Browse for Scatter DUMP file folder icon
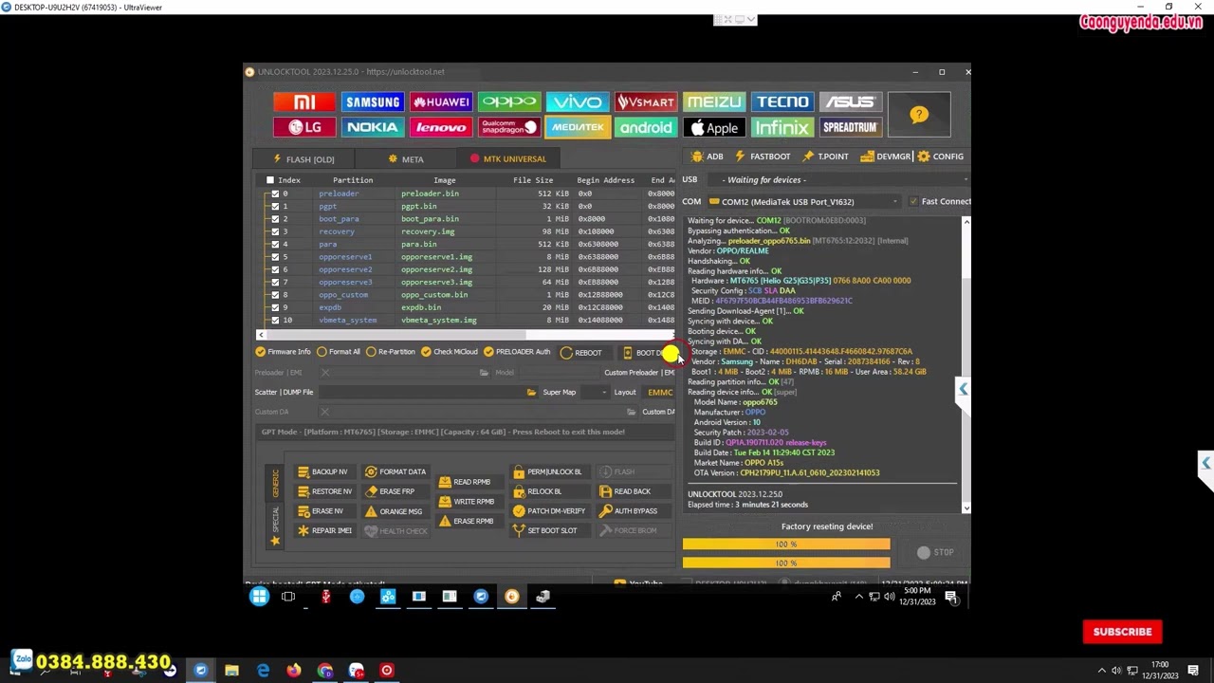 tap(531, 392)
